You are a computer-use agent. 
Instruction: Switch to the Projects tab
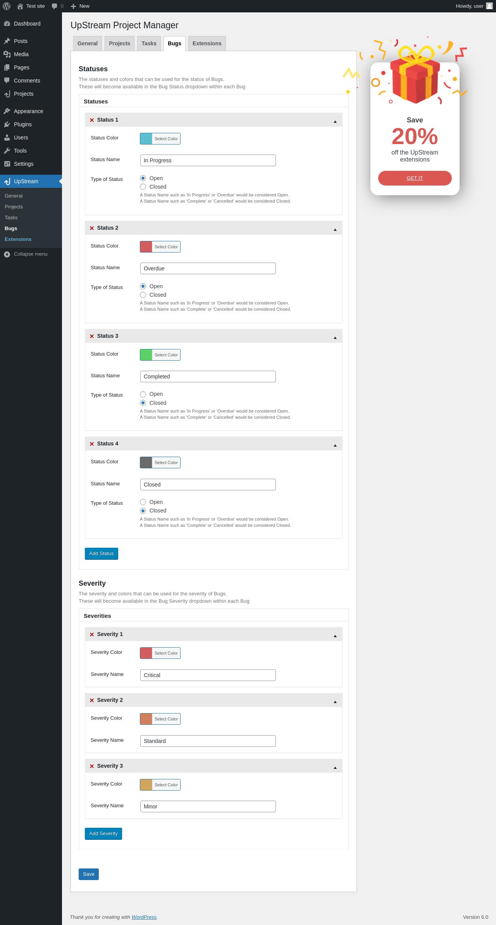point(120,43)
